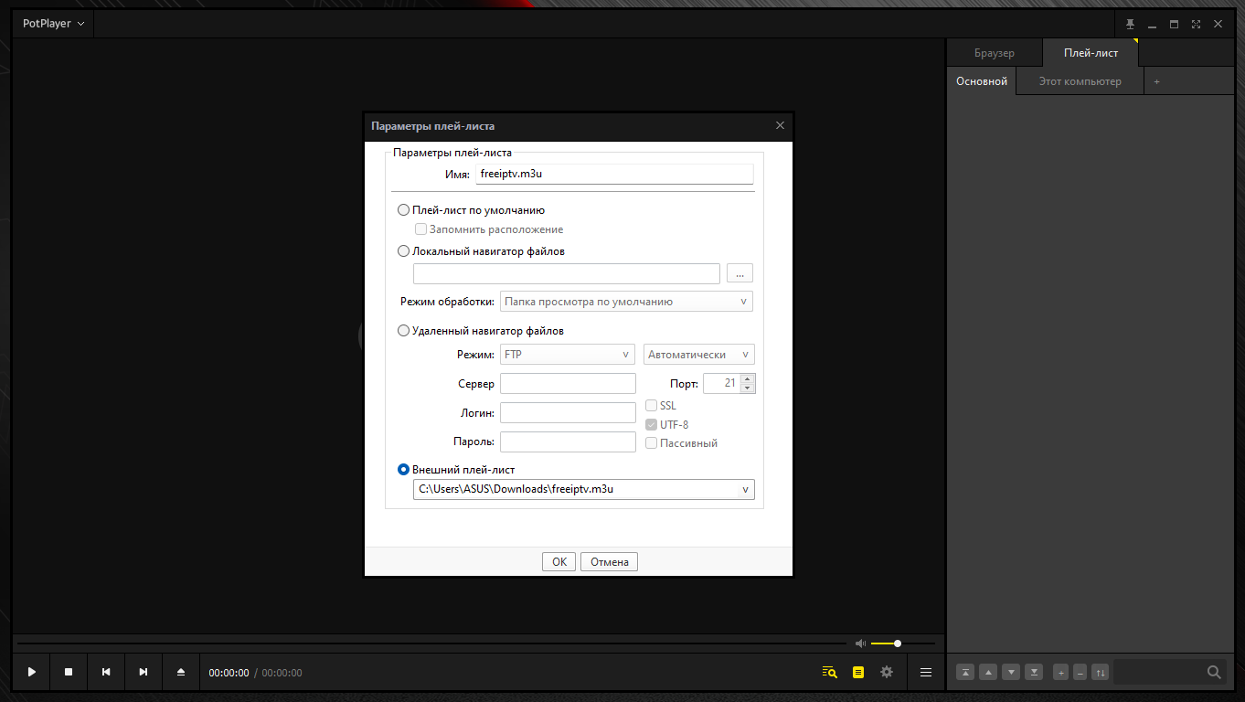
Task: Toggle the yellow playlist panel icon
Action: (857, 672)
